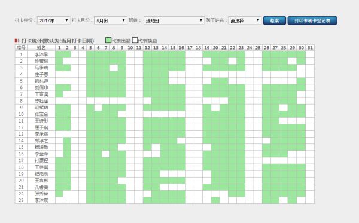The width and height of the screenshot is (359, 223).
Task: Select student name in row 2
Action: click(41, 61)
